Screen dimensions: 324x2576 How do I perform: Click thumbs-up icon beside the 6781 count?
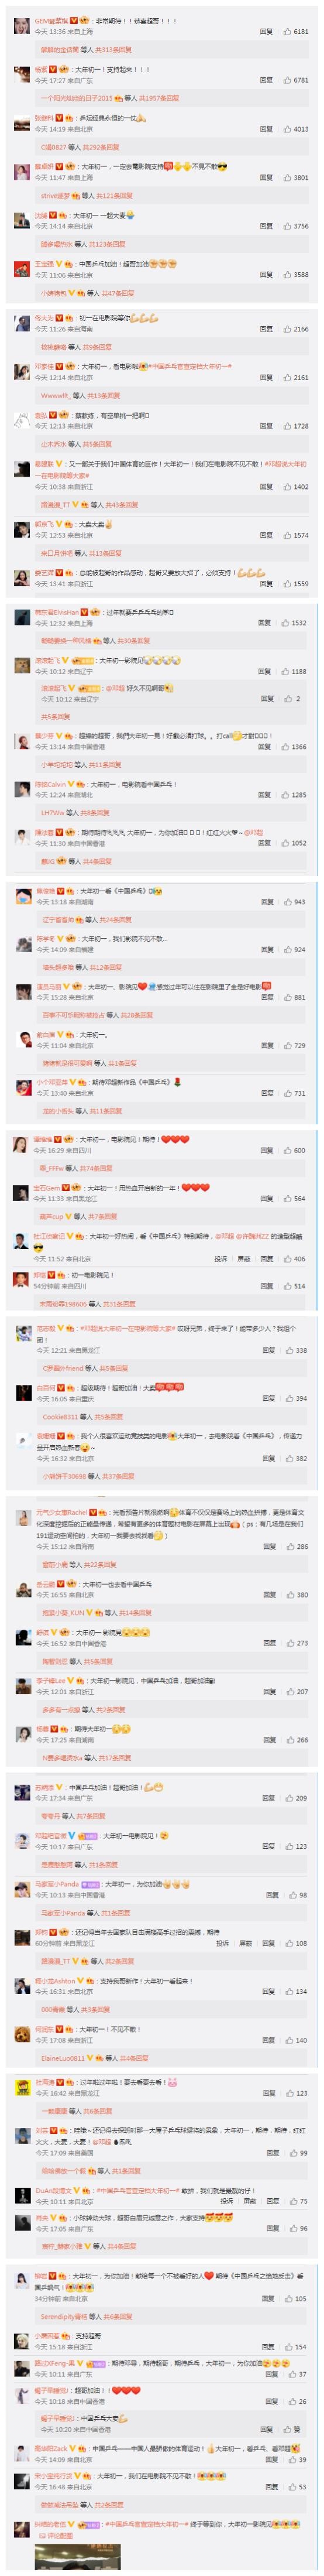coord(287,80)
